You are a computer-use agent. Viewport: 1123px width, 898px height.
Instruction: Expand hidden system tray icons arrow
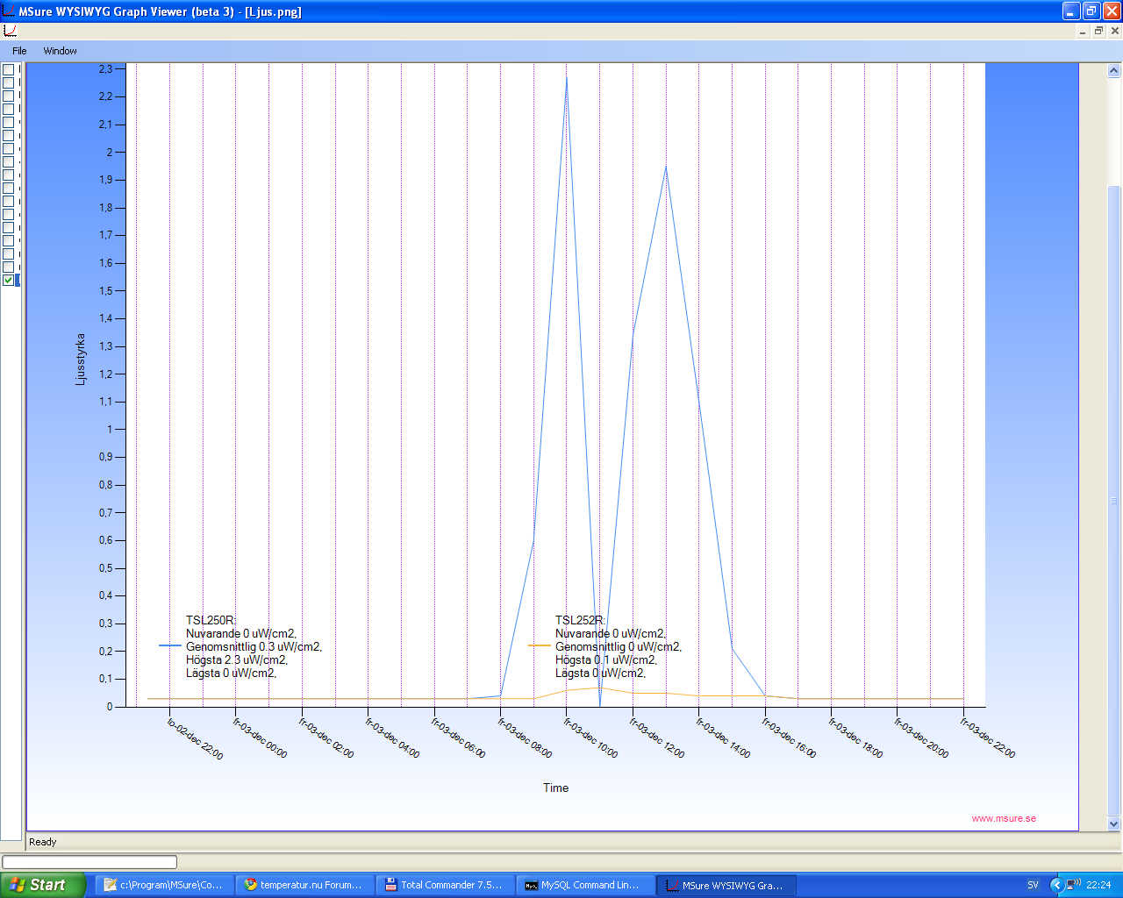[1056, 885]
